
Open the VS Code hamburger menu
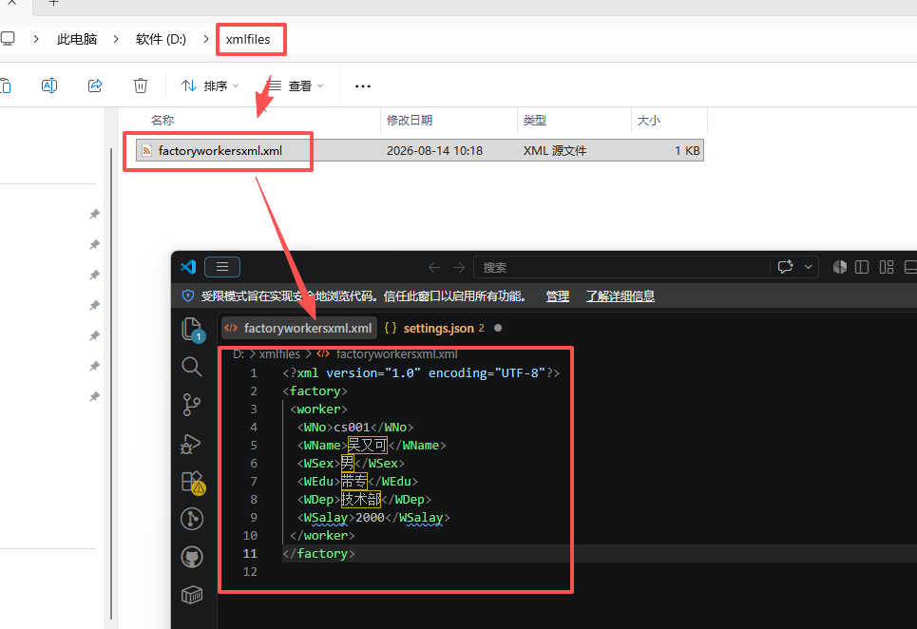click(222, 267)
